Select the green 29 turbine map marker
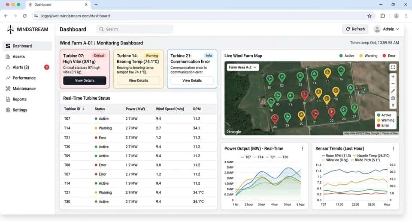Screen dimensions: 412x224 pos(287,118)
